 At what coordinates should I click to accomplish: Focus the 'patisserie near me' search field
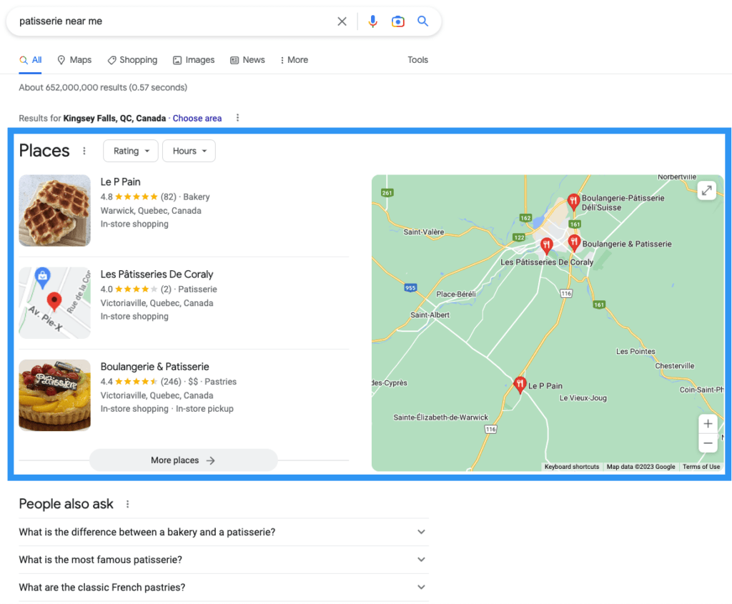173,21
